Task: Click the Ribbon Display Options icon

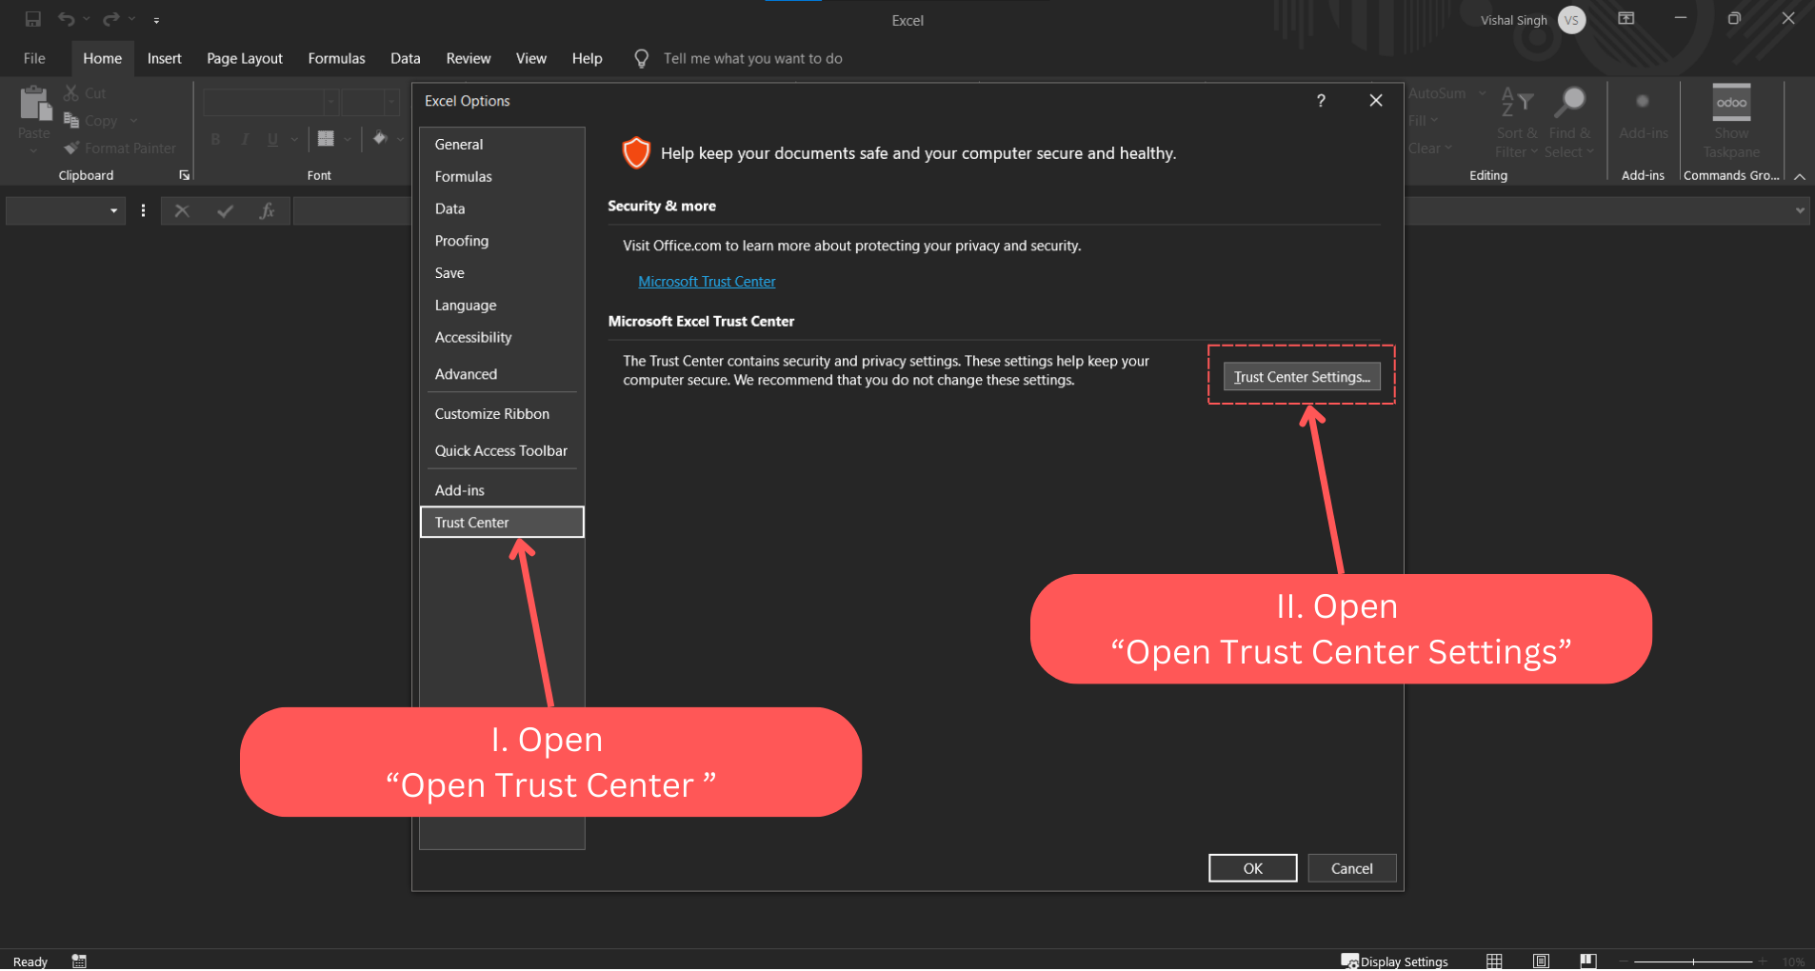Action: point(1626,19)
